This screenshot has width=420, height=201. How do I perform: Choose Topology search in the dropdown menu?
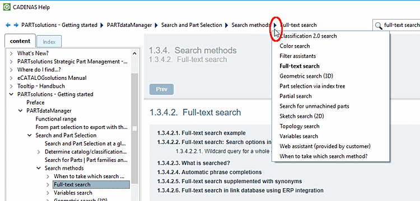click(x=299, y=126)
